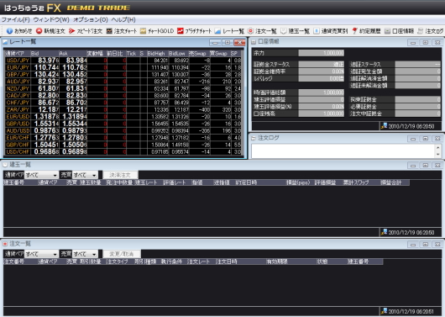Image resolution: width=445 pixels, height=317 pixels.
Task: Click 注文ログ scrollbar up arrow
Action: click(437, 147)
